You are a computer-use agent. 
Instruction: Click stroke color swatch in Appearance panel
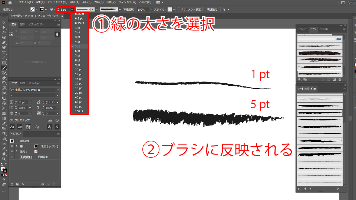pyautogui.click(x=36, y=147)
